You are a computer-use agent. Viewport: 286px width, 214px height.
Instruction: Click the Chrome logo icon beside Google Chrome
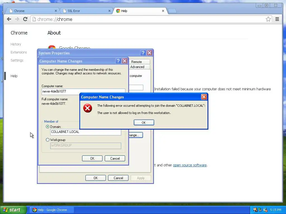tap(52, 47)
